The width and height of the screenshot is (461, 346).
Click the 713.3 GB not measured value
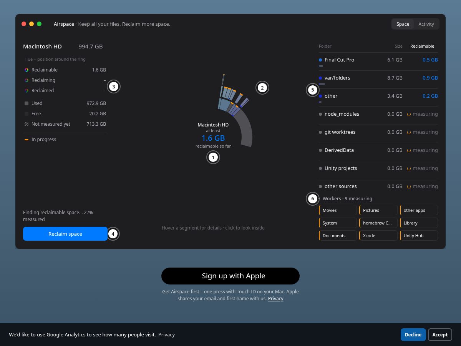[x=96, y=124]
